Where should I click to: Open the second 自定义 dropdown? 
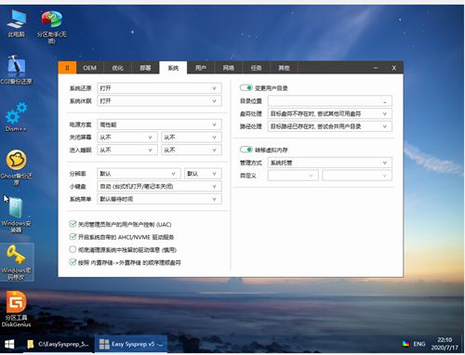point(357,176)
